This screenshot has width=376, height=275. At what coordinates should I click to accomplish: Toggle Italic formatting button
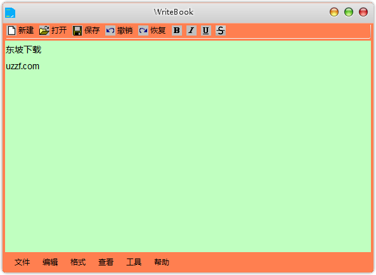(191, 30)
